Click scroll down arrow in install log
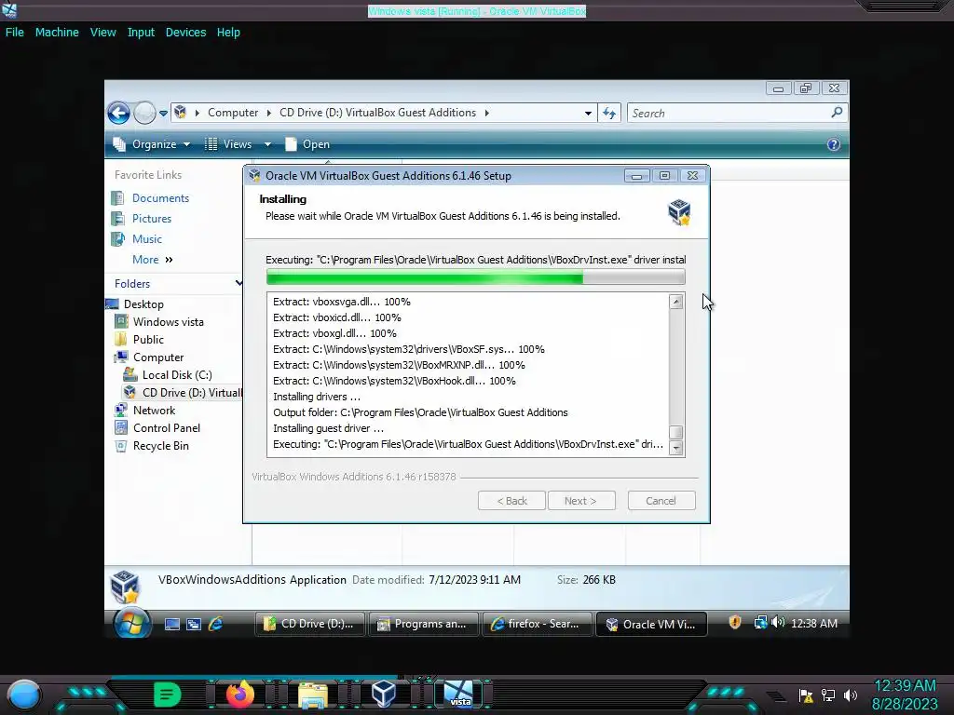Image resolution: width=954 pixels, height=715 pixels. point(676,448)
